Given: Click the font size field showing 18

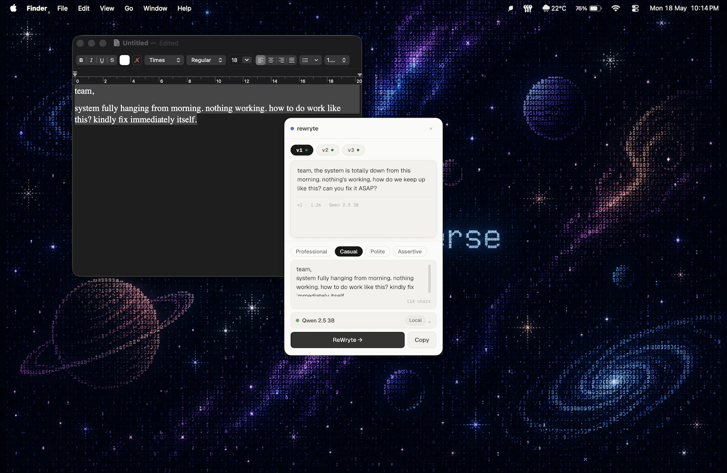Looking at the screenshot, I should tap(235, 60).
